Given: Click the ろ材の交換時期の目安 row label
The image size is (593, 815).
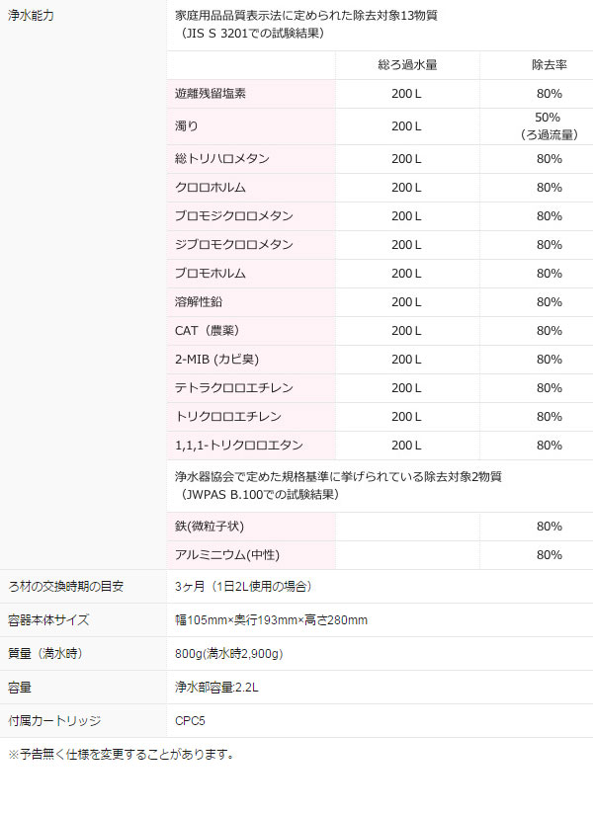Looking at the screenshot, I should pyautogui.click(x=65, y=587).
